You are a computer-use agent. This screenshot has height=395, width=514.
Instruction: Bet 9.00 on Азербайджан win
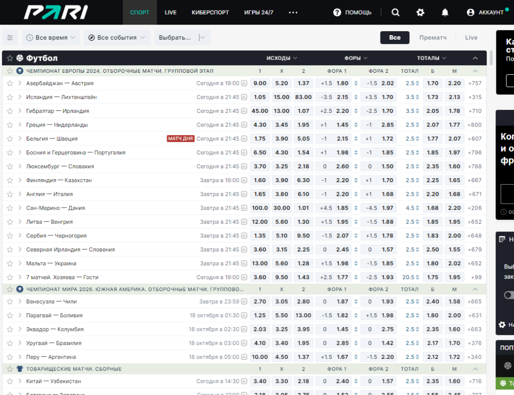click(260, 83)
